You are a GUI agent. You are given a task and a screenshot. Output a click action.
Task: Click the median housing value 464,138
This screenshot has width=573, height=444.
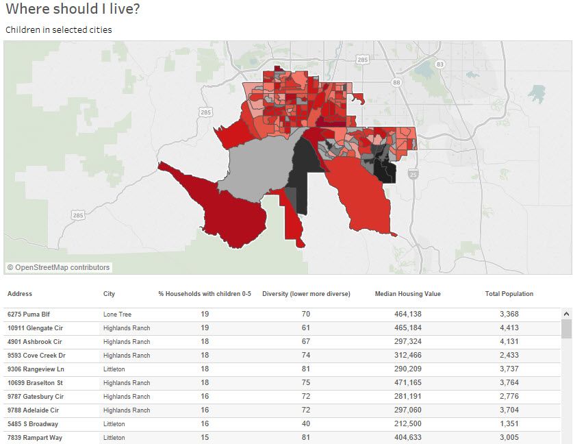pyautogui.click(x=408, y=314)
